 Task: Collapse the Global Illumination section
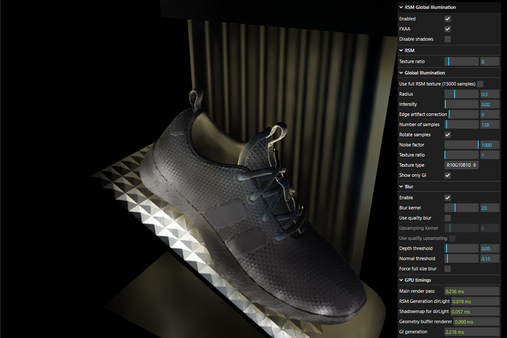[x=401, y=73]
